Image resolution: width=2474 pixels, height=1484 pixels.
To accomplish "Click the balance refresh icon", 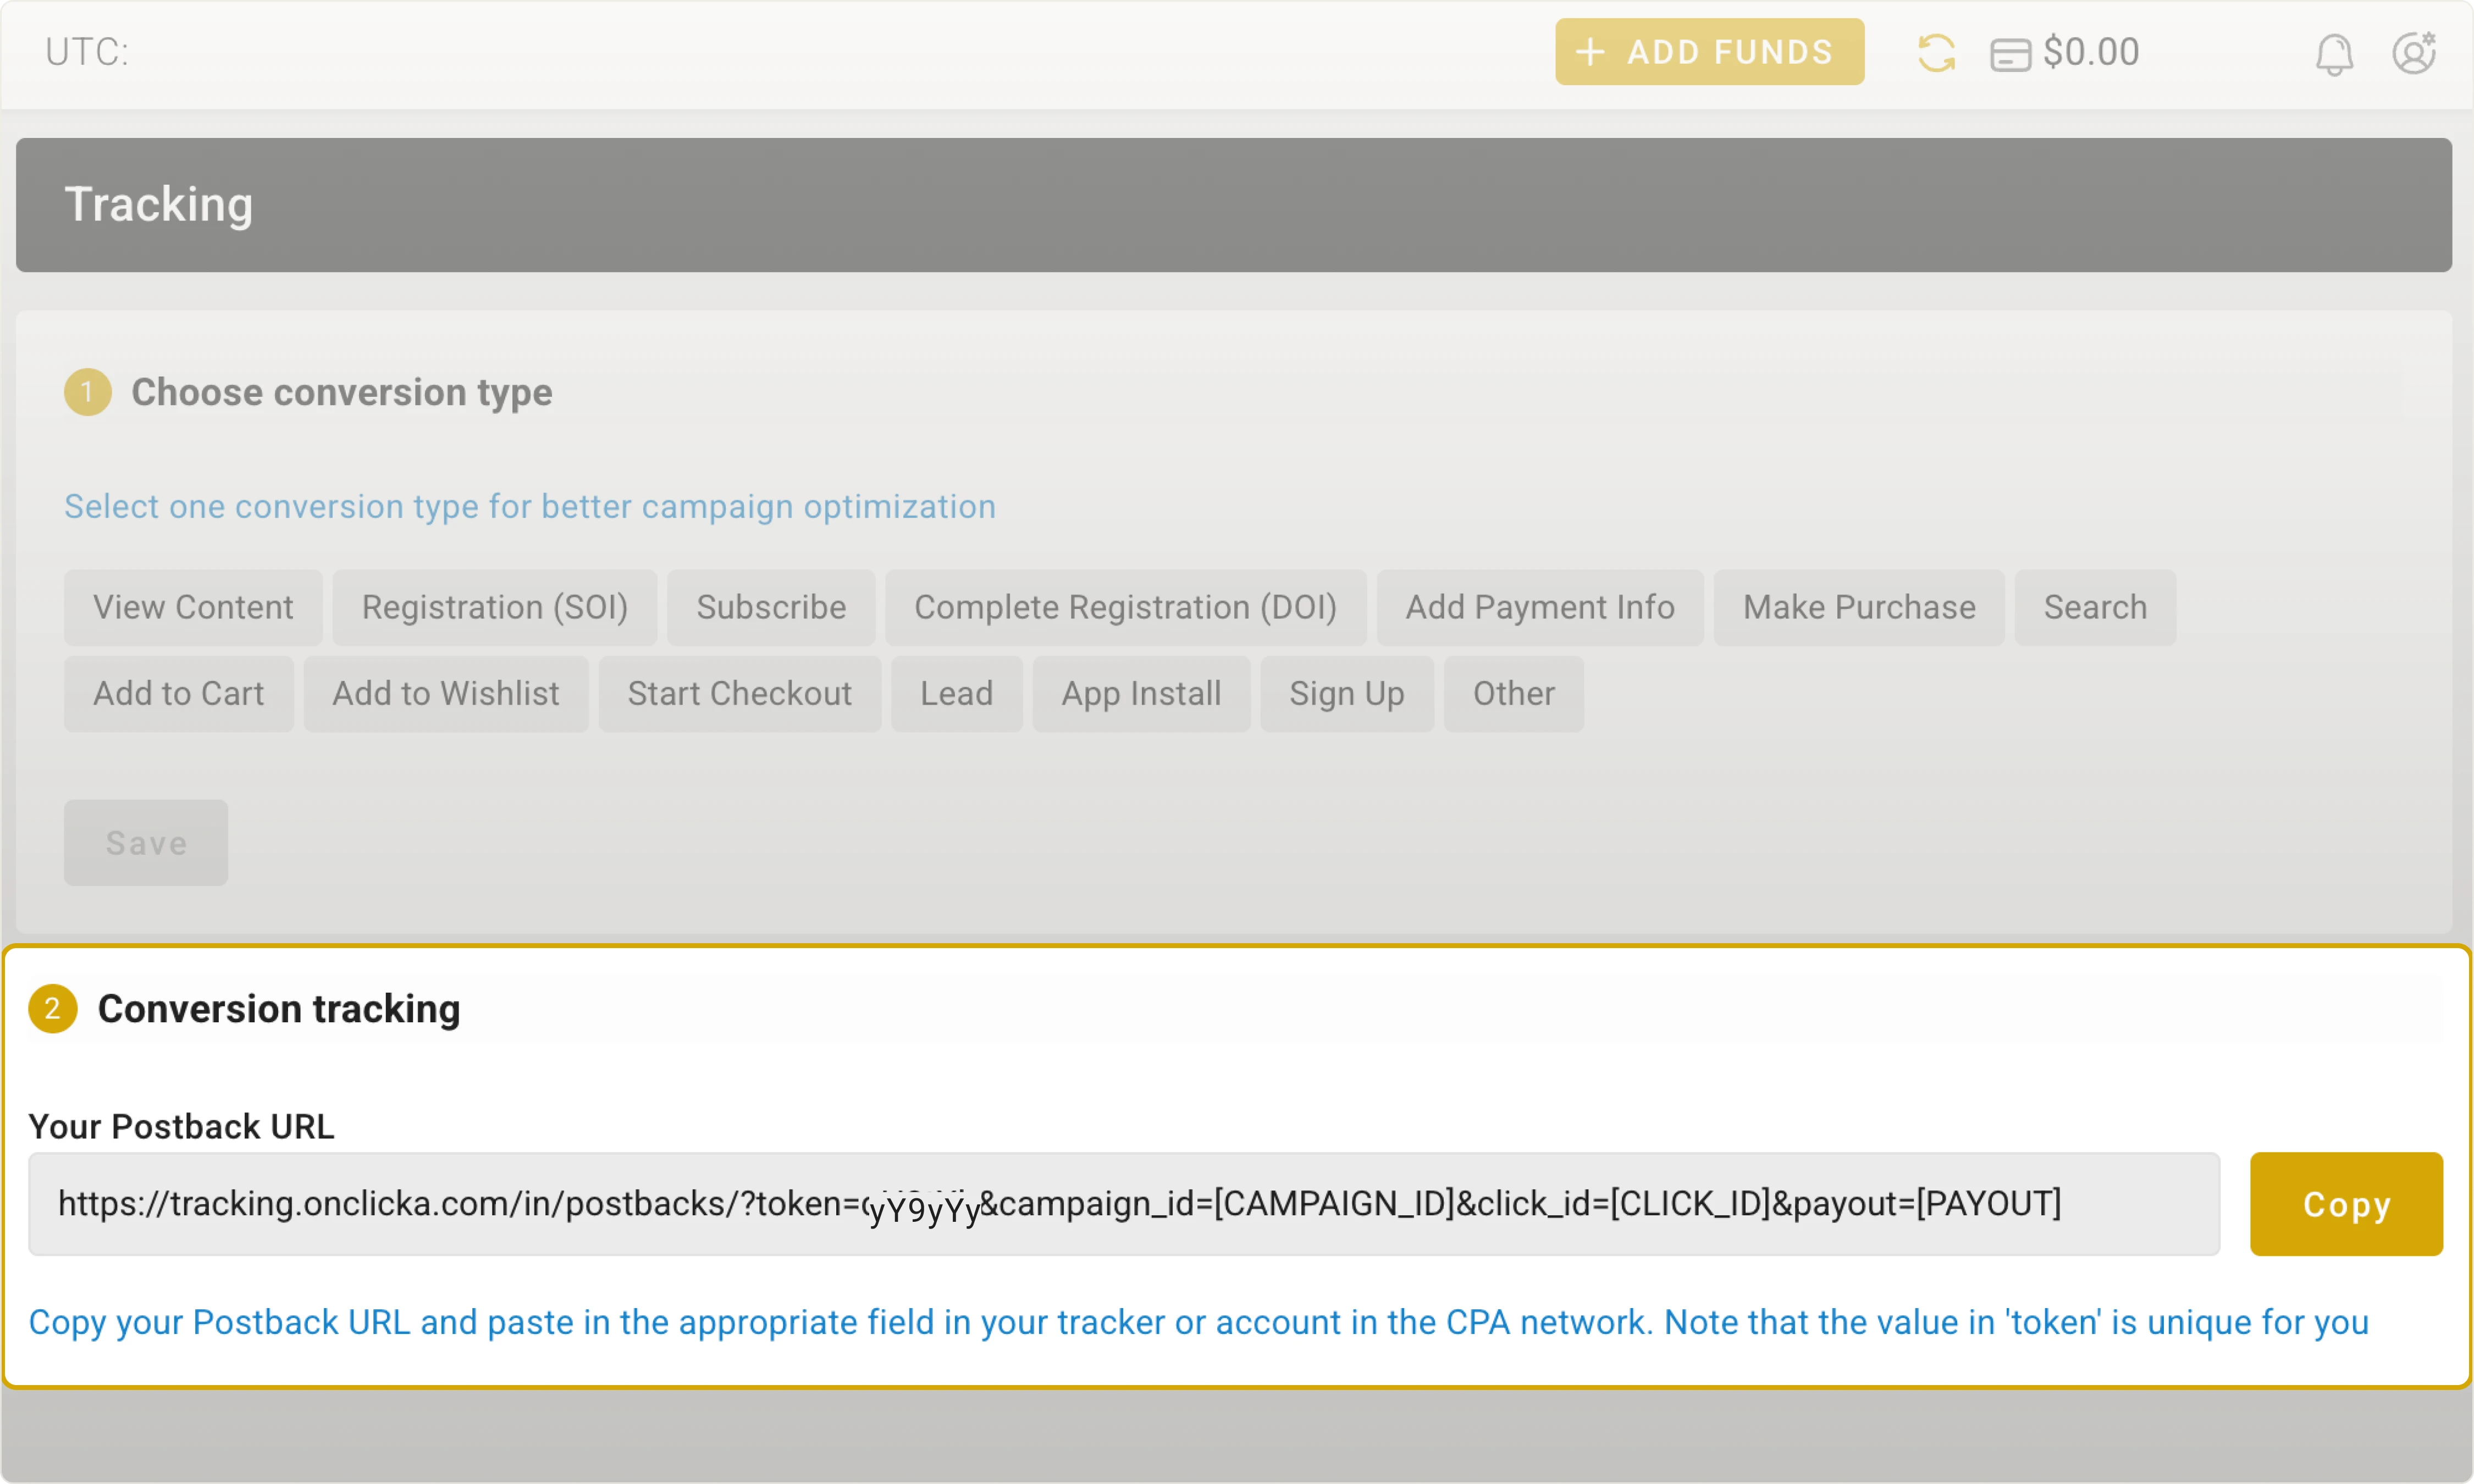I will 1937,52.
